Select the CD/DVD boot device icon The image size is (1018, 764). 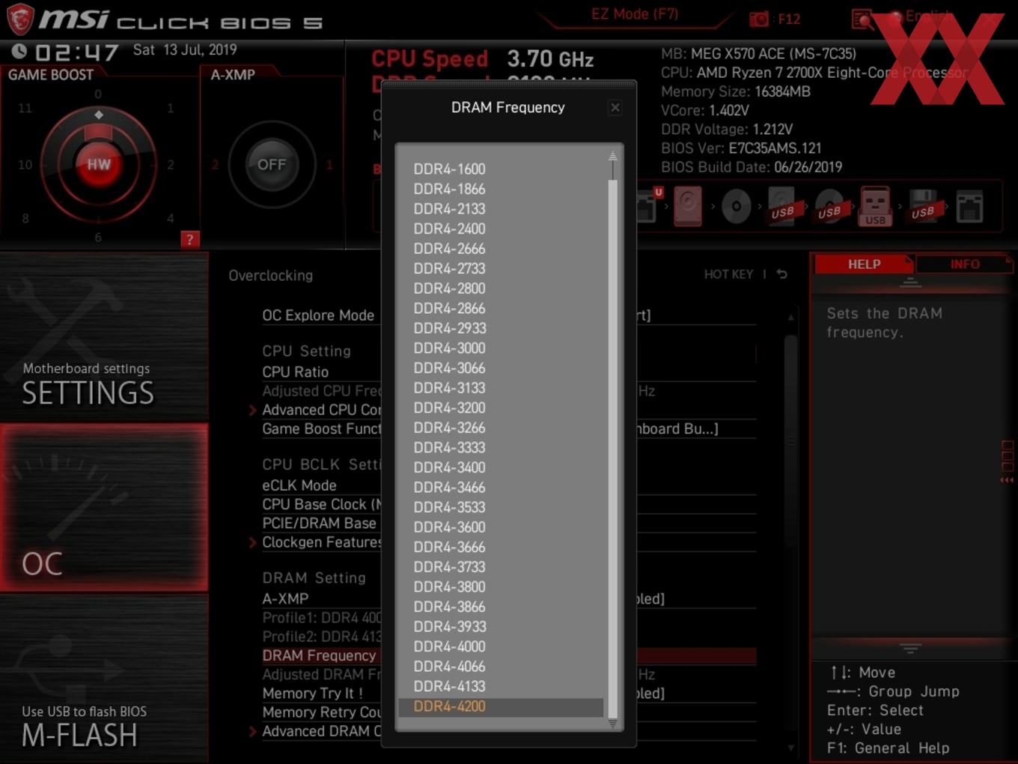tap(736, 207)
